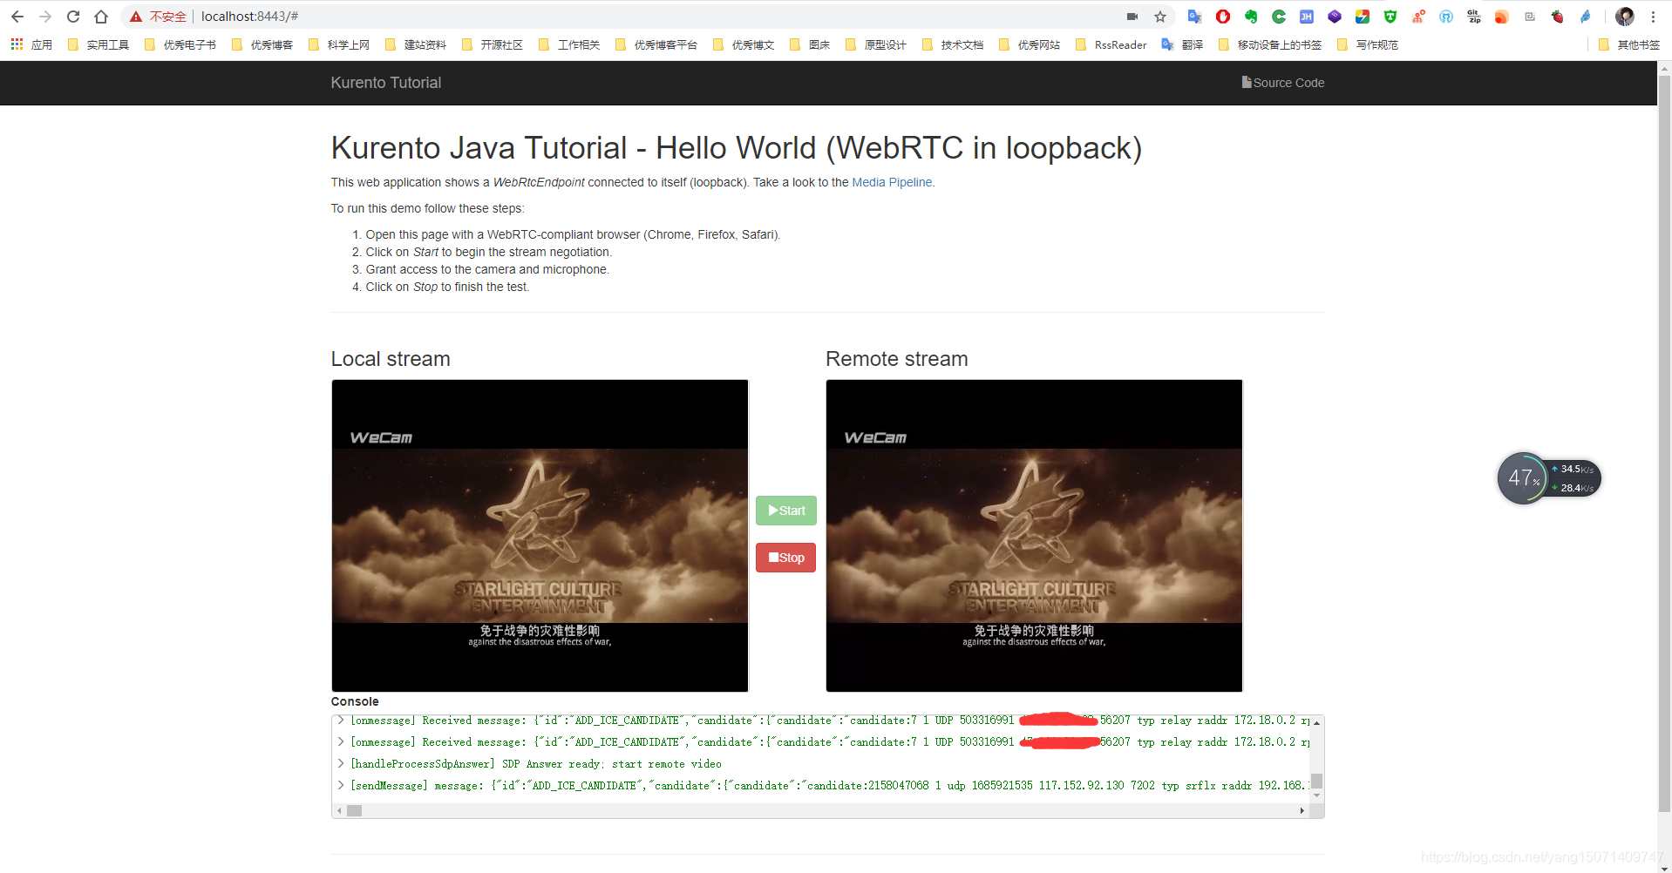The width and height of the screenshot is (1672, 873).
Task: Click the Kurento Tutorial navbar brand
Action: pyautogui.click(x=386, y=83)
